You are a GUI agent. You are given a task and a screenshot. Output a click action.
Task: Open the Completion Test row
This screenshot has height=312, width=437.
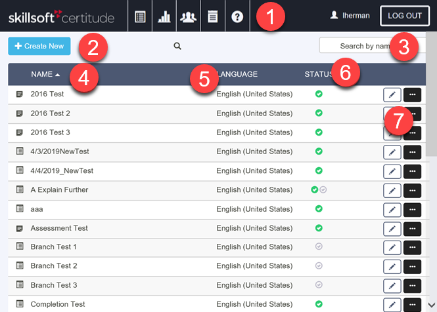[x=58, y=304]
